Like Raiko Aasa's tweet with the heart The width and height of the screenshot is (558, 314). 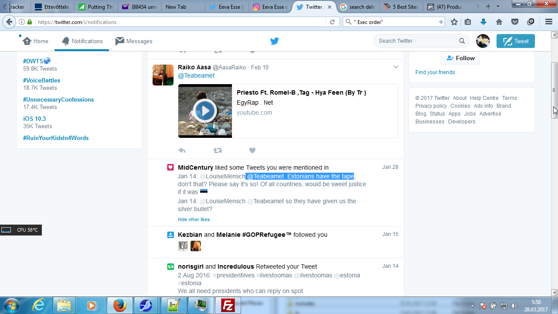(x=252, y=150)
